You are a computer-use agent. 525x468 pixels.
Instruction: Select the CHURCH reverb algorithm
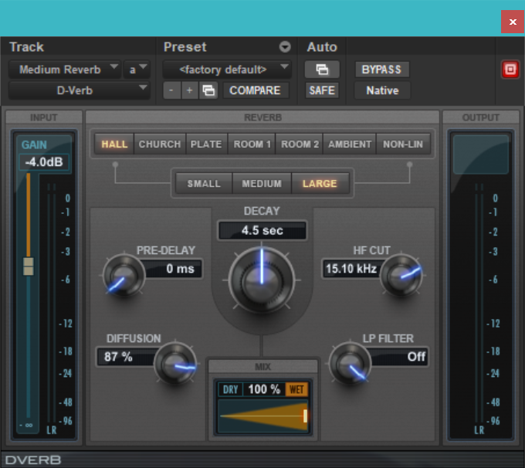click(x=160, y=144)
